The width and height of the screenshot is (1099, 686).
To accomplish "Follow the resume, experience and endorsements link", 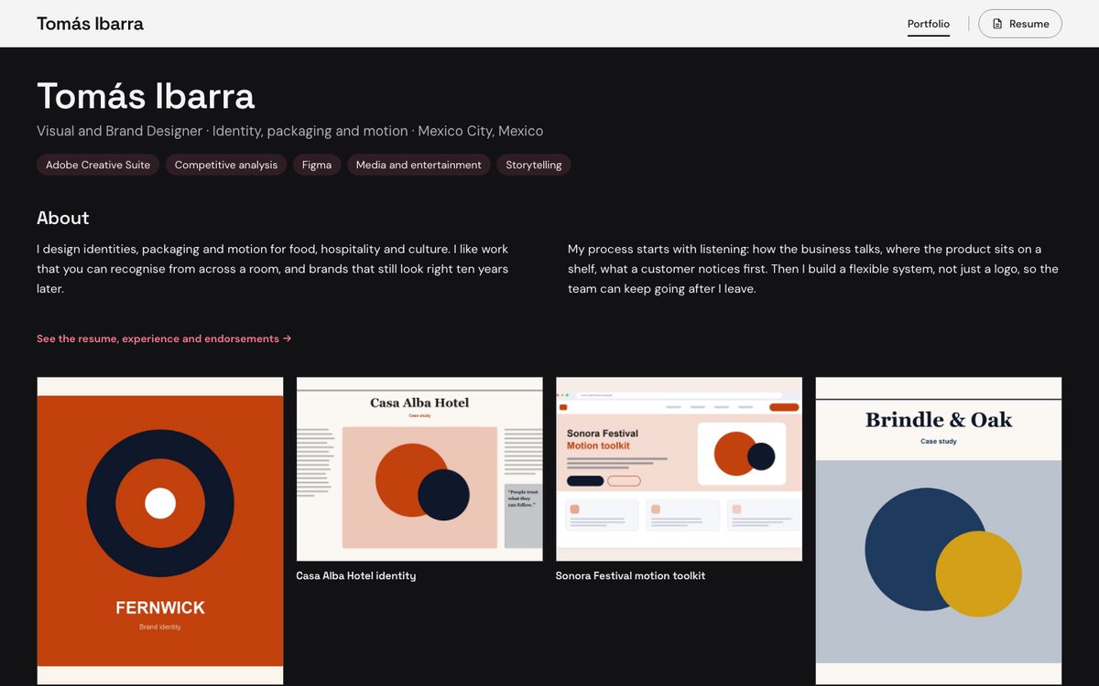I will [x=164, y=338].
